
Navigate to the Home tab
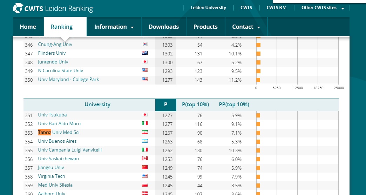28,27
